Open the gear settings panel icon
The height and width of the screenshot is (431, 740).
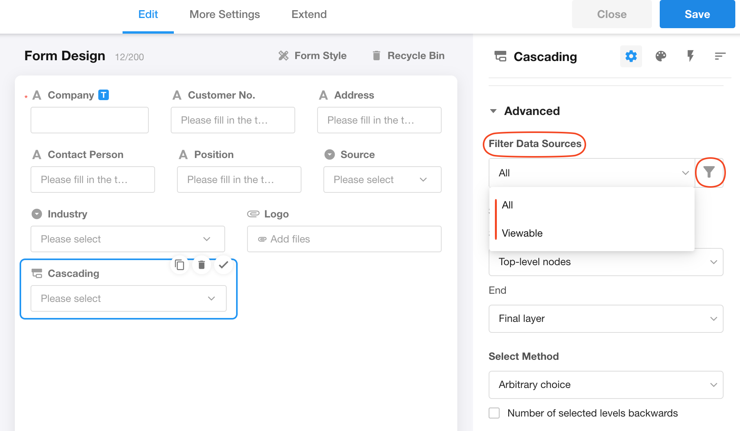631,56
